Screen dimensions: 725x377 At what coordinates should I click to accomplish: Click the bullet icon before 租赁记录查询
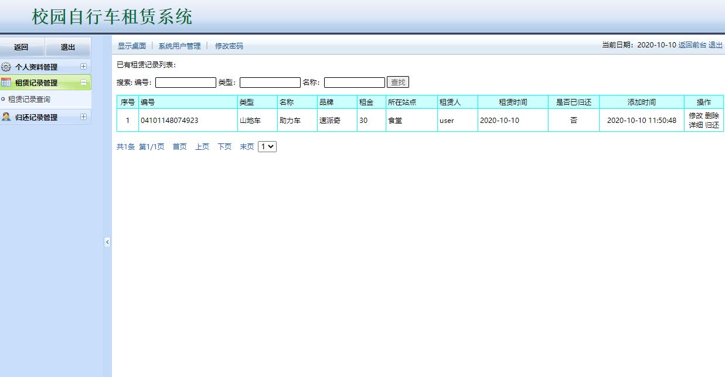3,98
